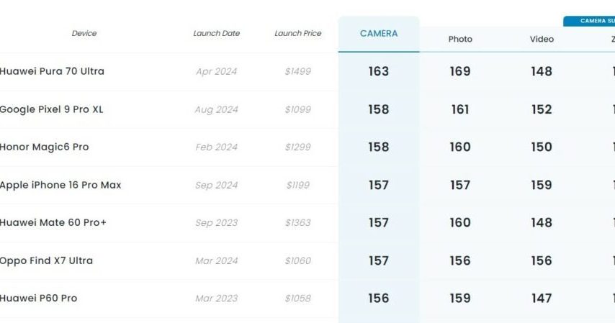This screenshot has height=323, width=615.
Task: Click the 163 camera score for Pura 70 Ultra
Action: pyautogui.click(x=379, y=71)
